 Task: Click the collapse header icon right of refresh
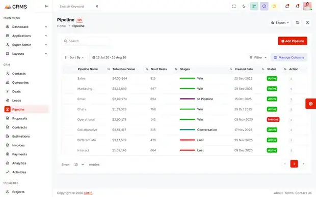click(x=307, y=23)
